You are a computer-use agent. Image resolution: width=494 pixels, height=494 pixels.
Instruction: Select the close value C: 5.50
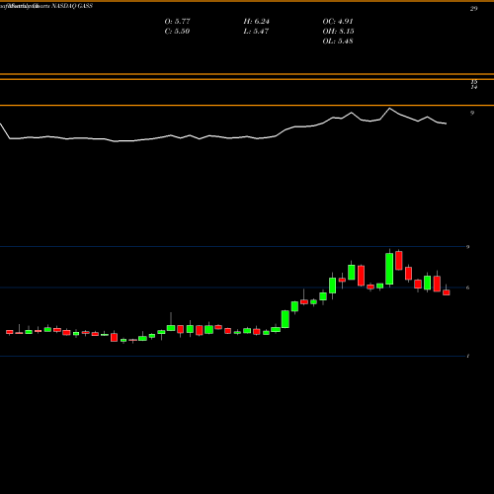click(x=177, y=32)
